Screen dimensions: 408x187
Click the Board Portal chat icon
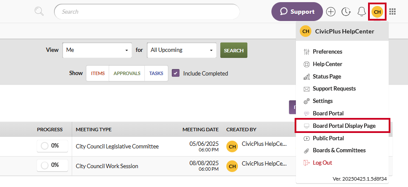[307, 114]
